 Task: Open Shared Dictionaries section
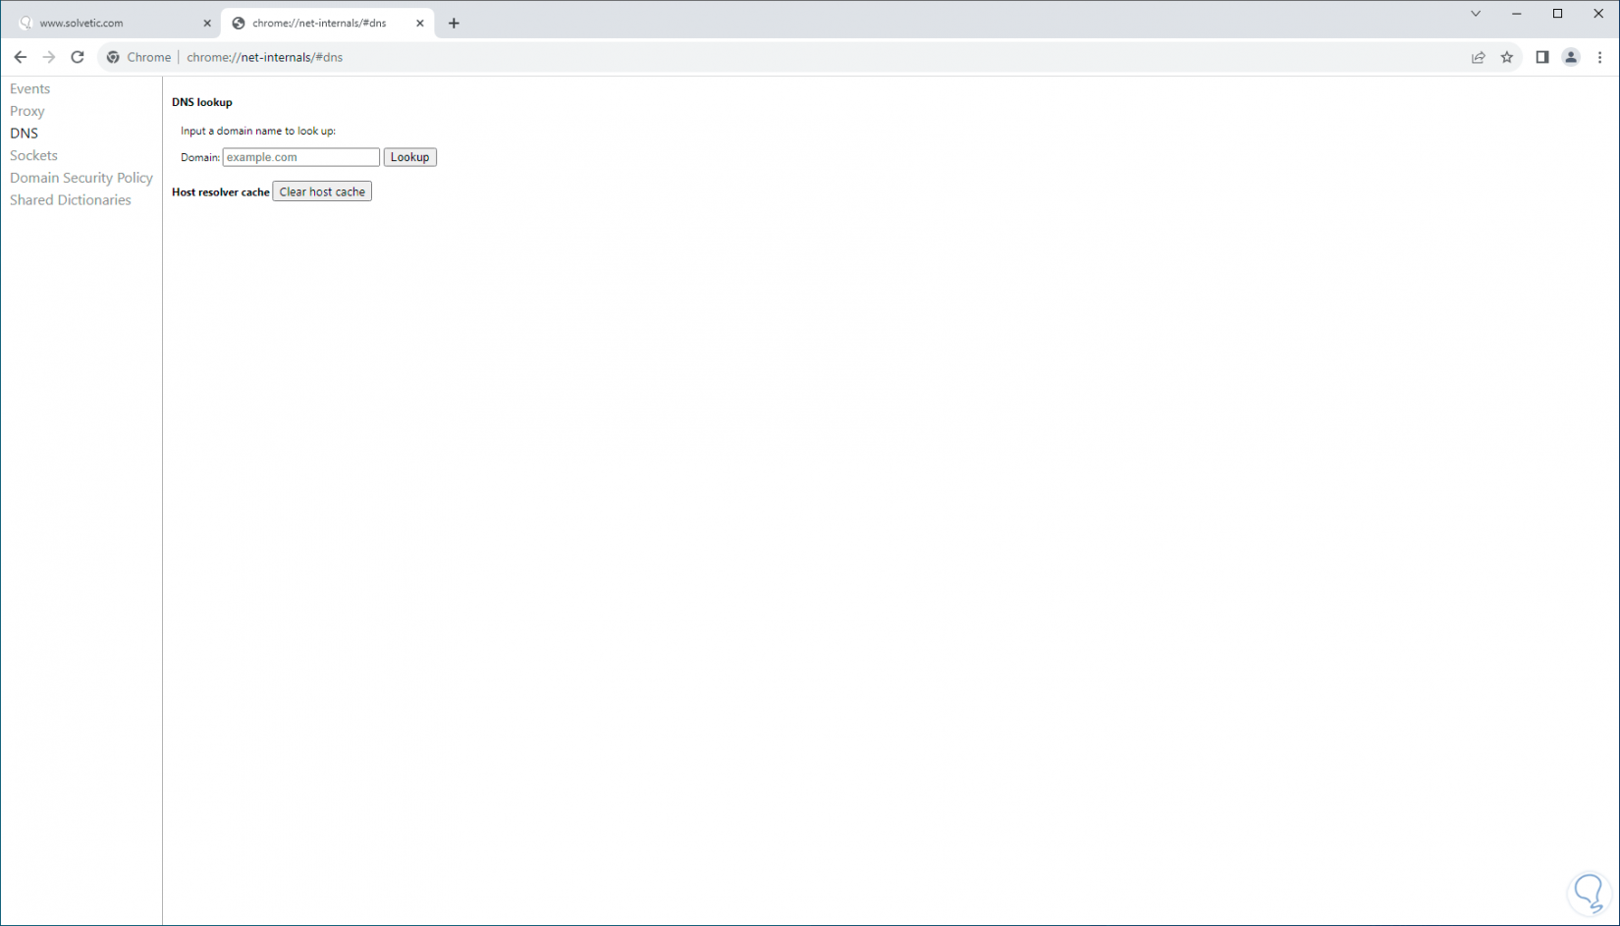point(71,199)
